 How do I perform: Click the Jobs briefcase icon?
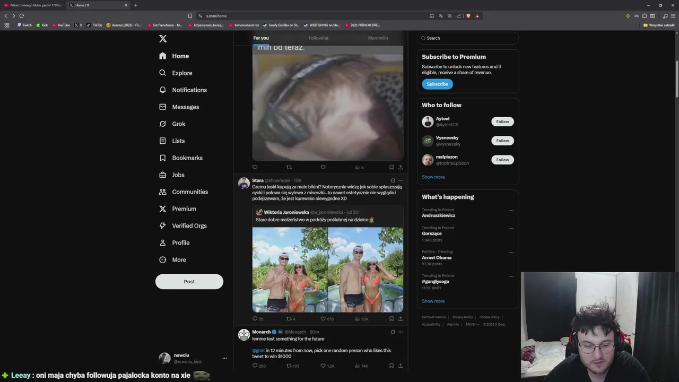pyautogui.click(x=163, y=175)
